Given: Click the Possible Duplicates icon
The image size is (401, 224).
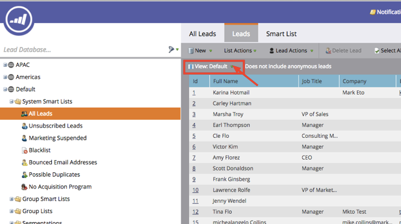Looking at the screenshot, I should coord(25,175).
